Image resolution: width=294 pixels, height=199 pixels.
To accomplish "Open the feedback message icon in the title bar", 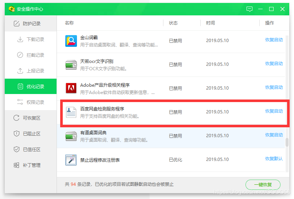I will click(249, 9).
